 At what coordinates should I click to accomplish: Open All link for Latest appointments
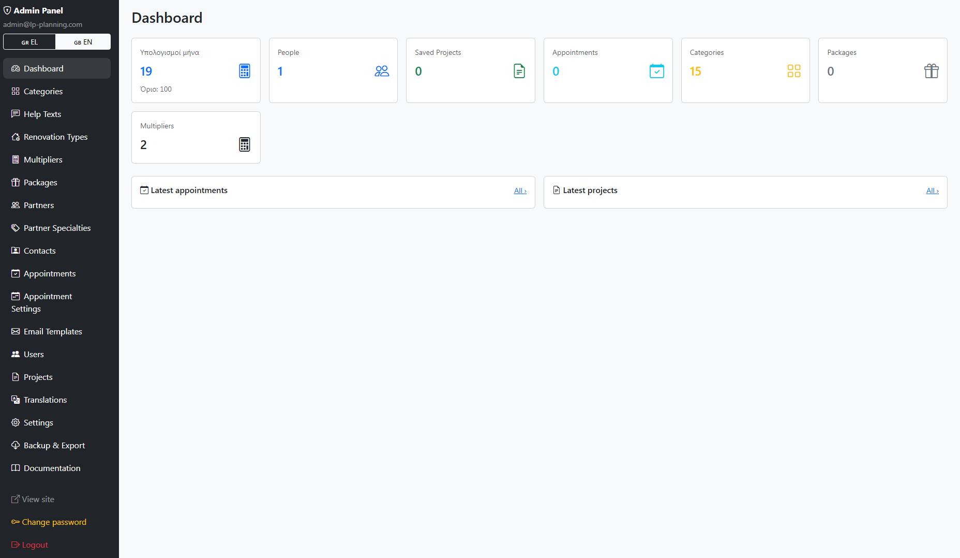point(520,190)
